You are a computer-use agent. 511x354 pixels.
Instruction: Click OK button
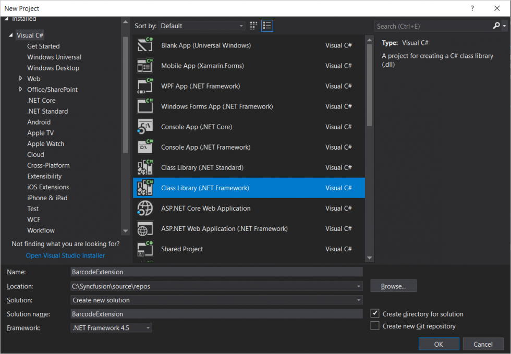[439, 344]
